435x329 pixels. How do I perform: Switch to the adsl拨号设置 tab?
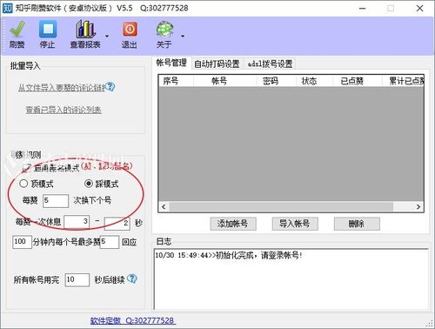click(x=270, y=64)
